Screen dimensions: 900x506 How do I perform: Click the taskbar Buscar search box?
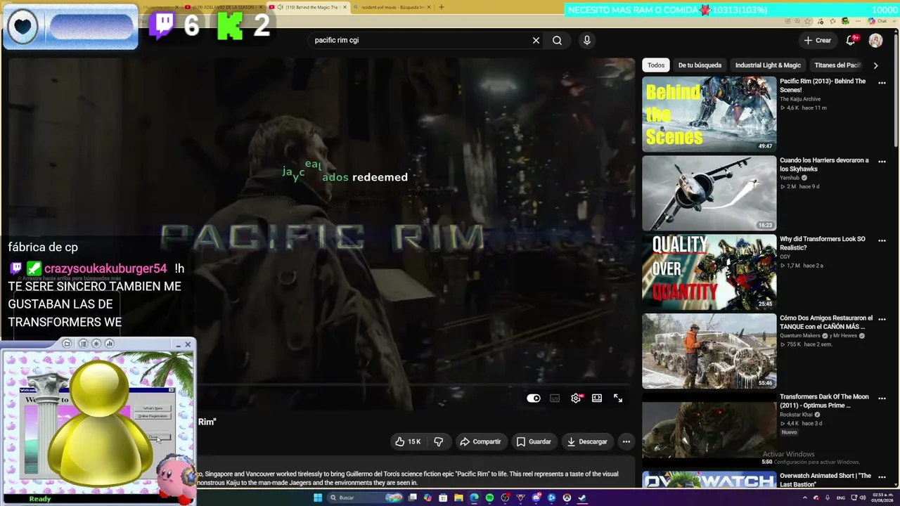point(364,498)
